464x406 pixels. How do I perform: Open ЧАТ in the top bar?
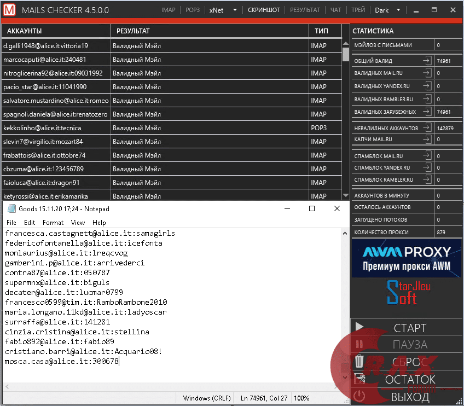coord(335,10)
